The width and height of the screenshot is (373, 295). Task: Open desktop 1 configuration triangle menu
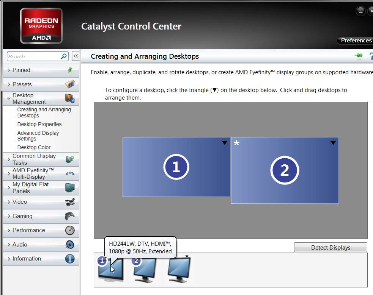pos(224,143)
